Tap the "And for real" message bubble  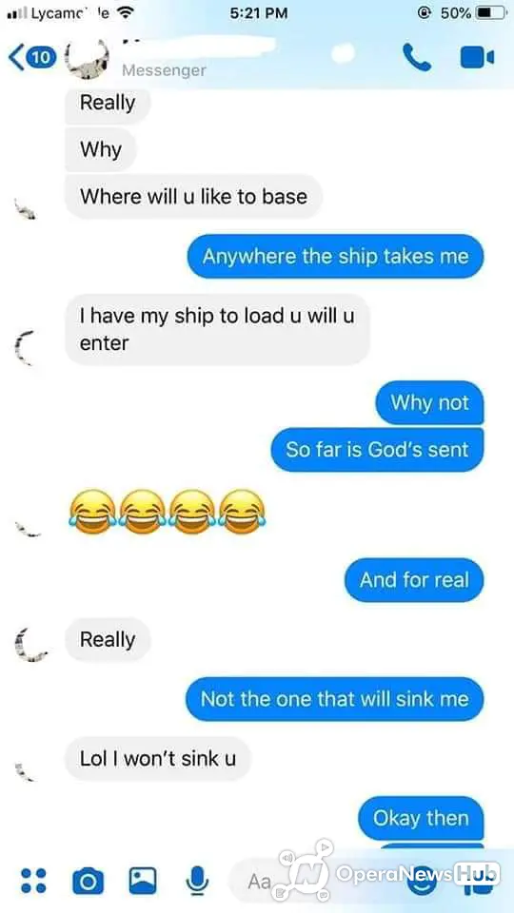pos(414,580)
